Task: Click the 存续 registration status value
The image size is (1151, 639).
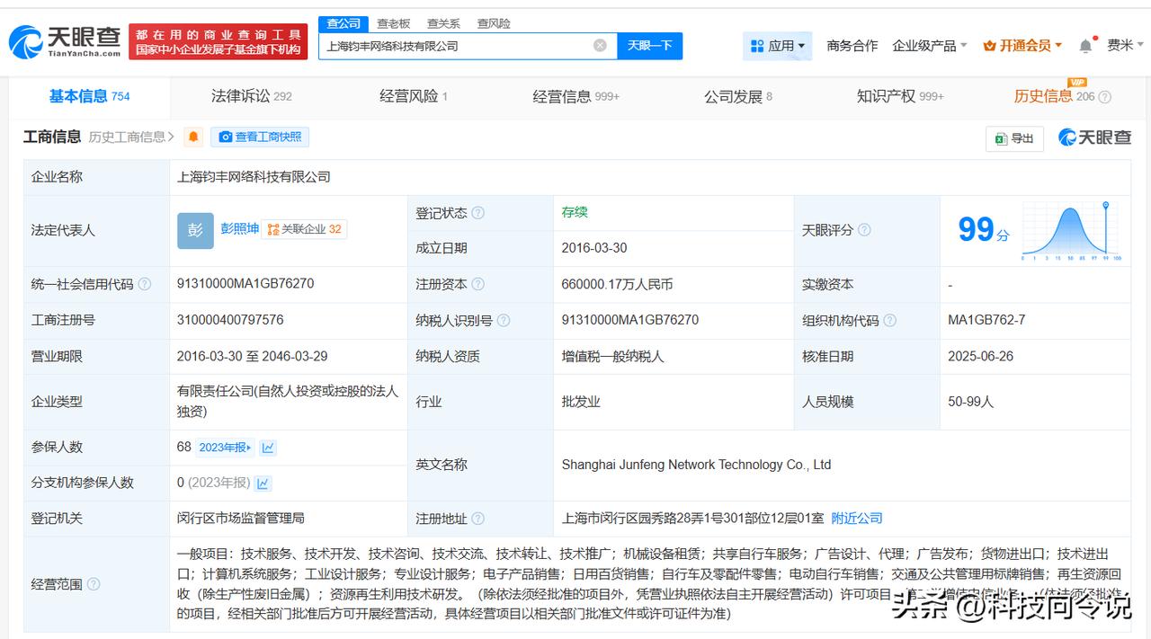Action: (x=575, y=212)
